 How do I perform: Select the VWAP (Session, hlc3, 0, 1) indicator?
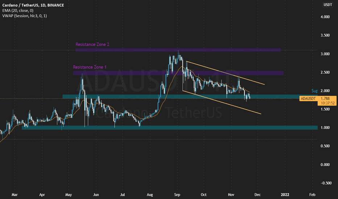point(25,16)
